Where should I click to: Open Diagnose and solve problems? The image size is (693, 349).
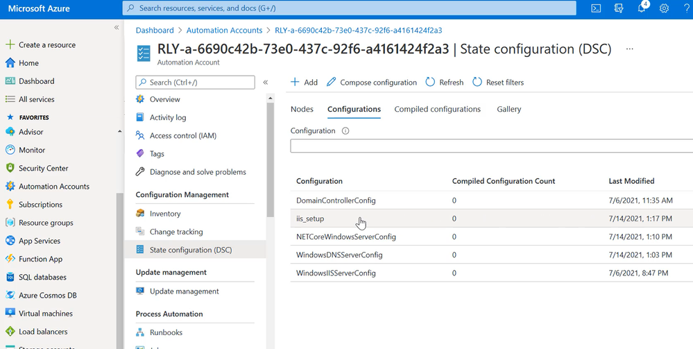click(198, 171)
